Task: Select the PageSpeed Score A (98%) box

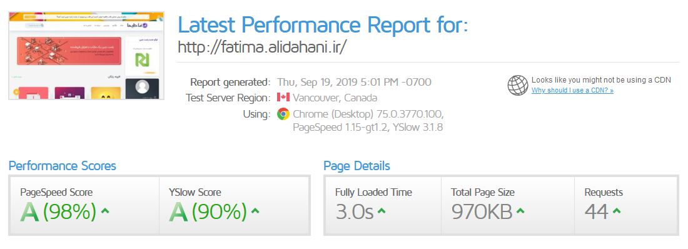Action: point(84,205)
